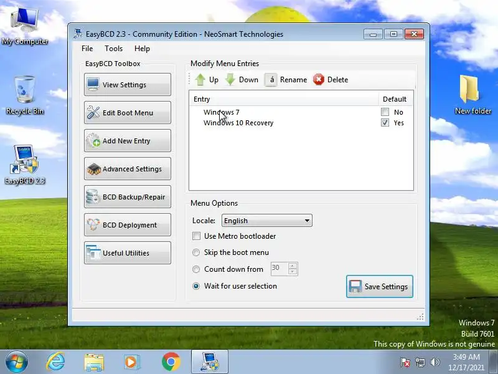The image size is (498, 374).
Task: Open the Locale language dropdown
Action: (x=267, y=221)
